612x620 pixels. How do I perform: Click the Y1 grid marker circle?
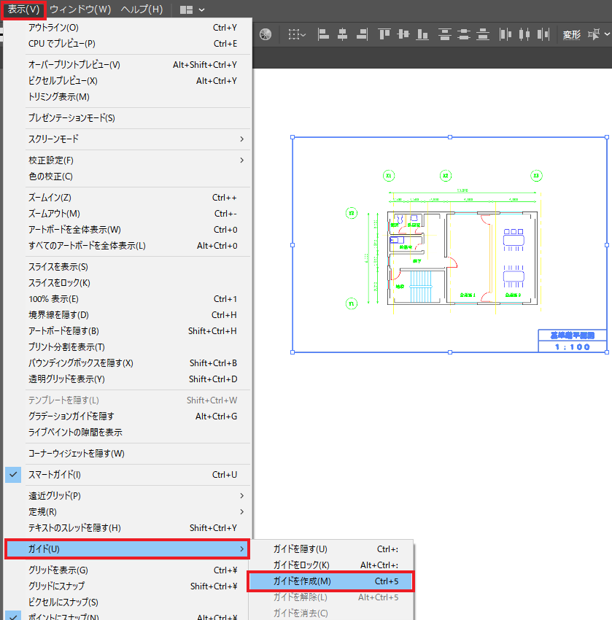[351, 303]
